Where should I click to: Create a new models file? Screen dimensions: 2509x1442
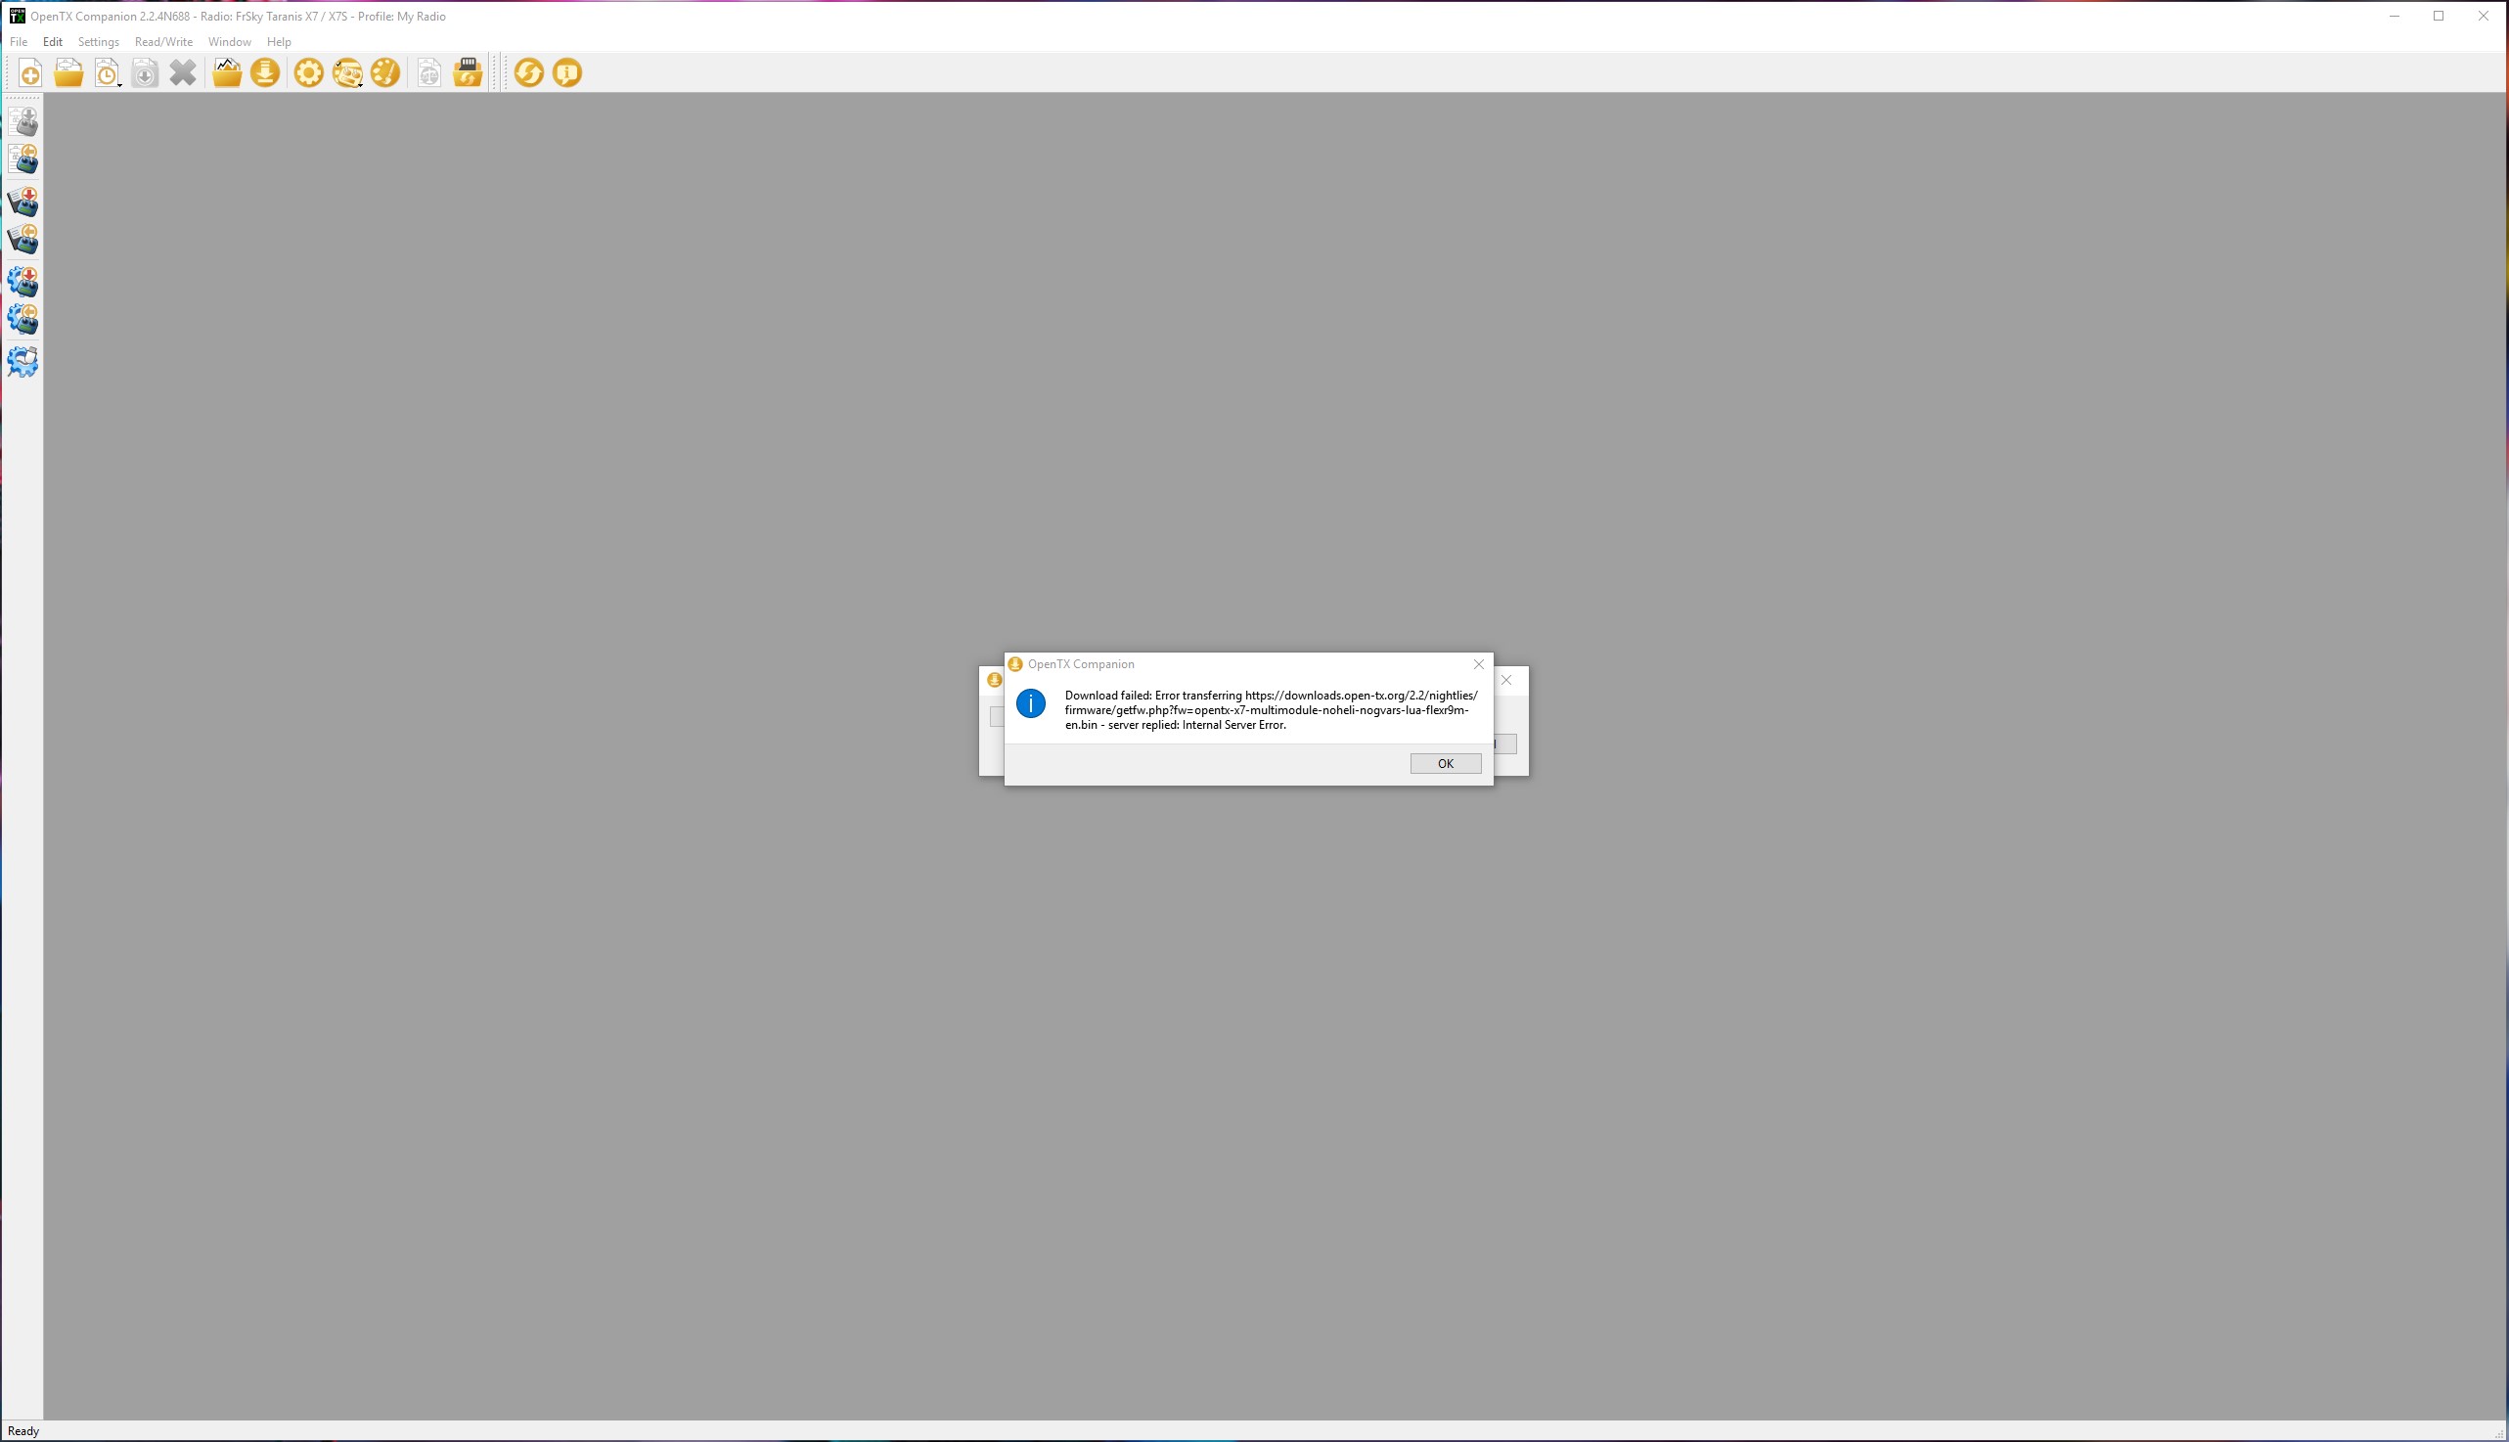pyautogui.click(x=28, y=72)
